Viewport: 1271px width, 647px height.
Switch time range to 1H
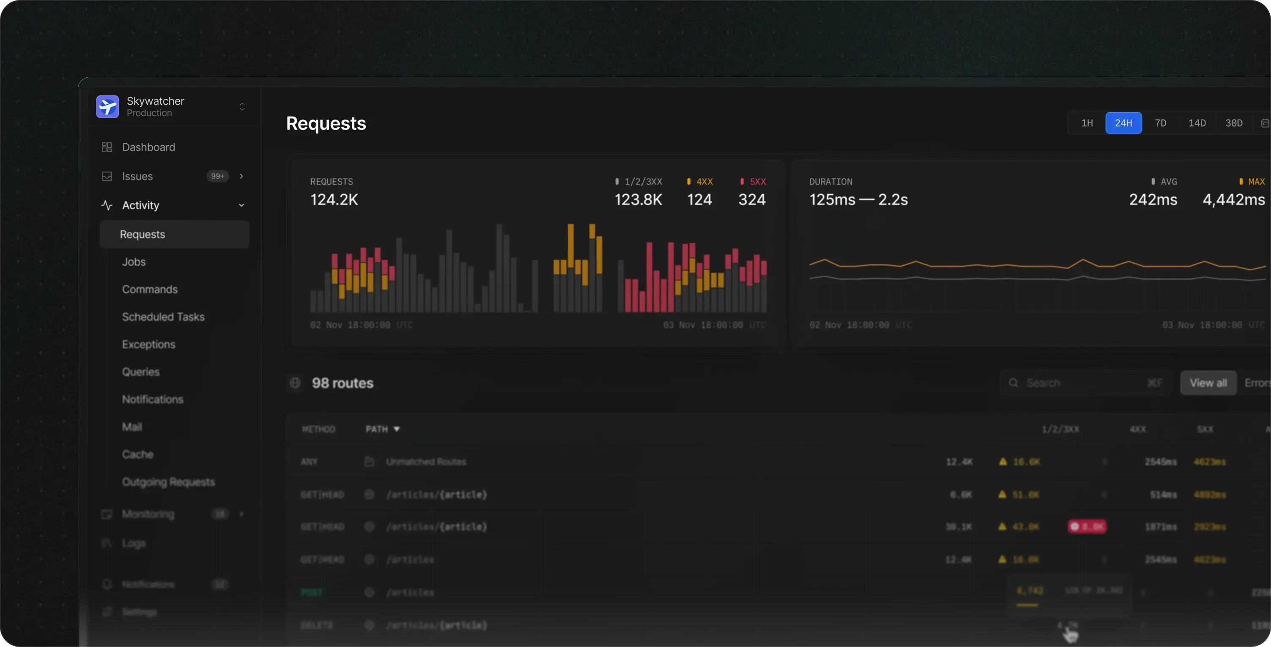[1087, 123]
